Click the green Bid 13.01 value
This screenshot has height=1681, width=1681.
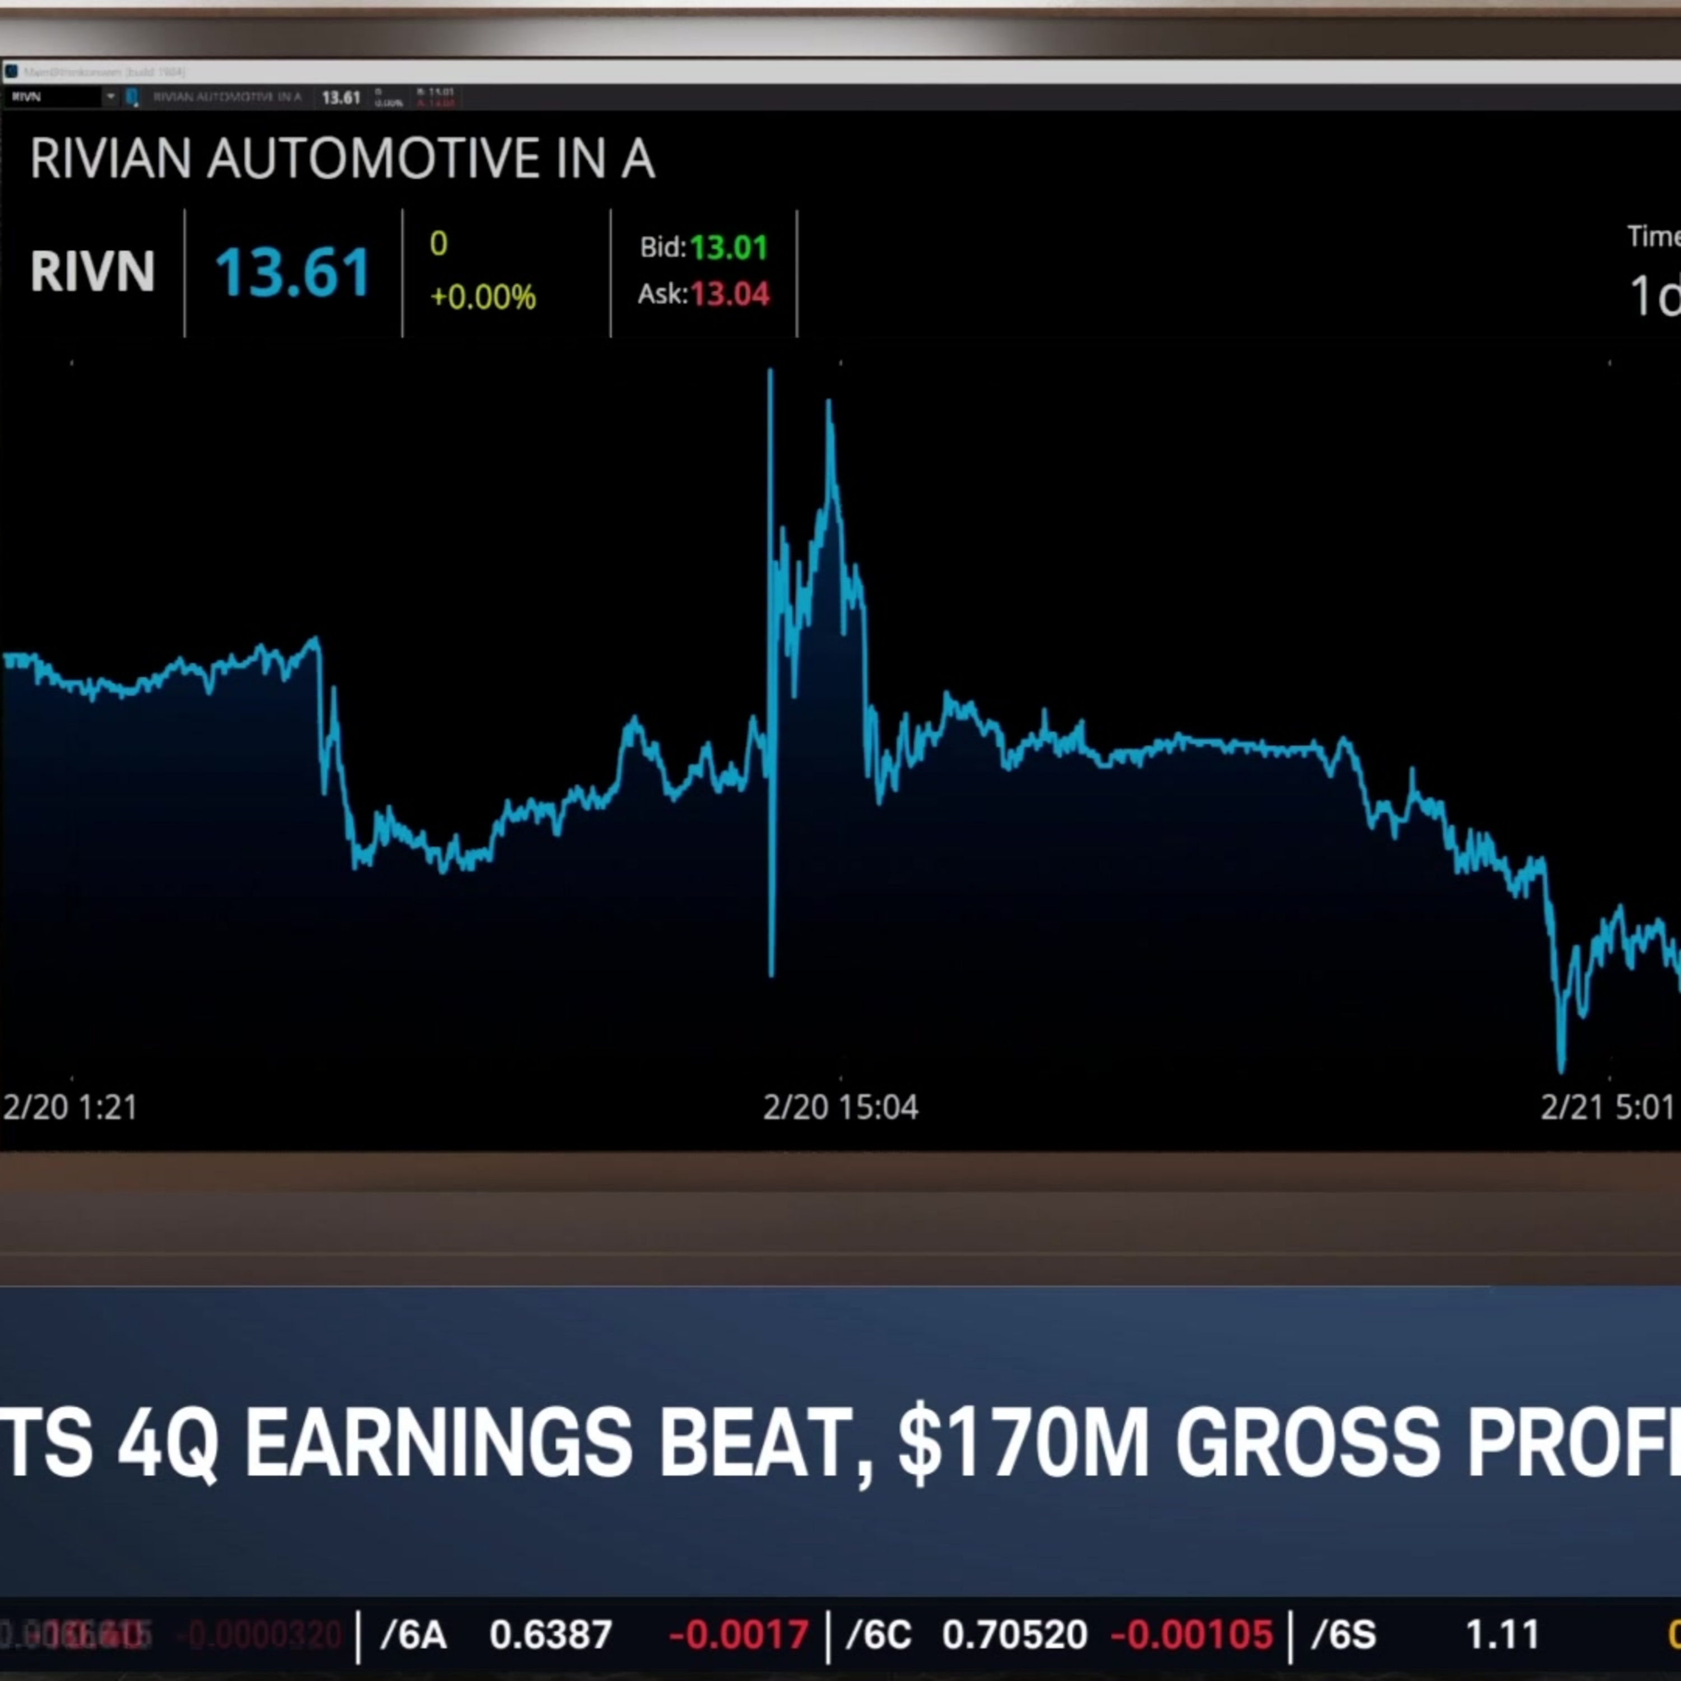[729, 248]
